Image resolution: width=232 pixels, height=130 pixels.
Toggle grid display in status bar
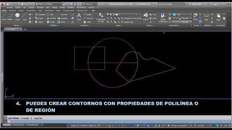[99, 126]
